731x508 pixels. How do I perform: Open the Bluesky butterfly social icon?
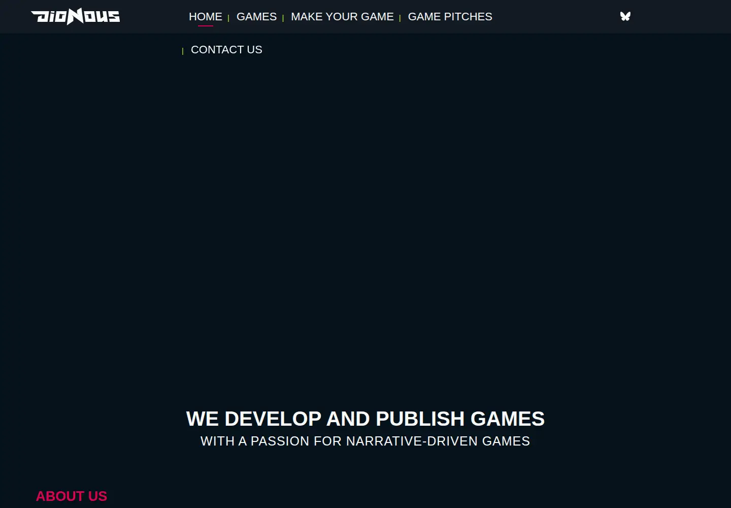point(625,16)
